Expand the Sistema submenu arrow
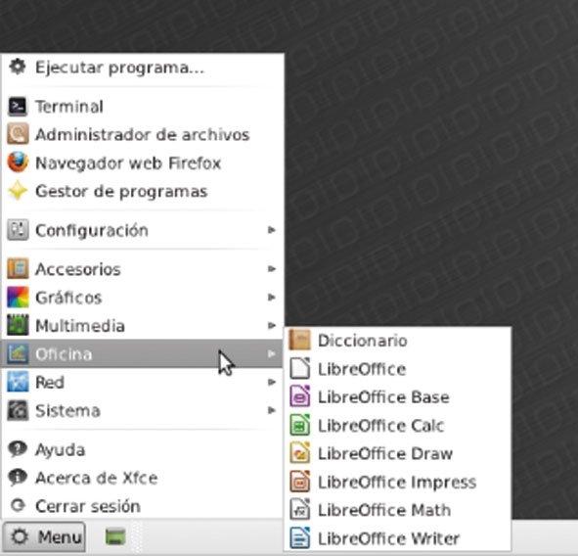This screenshot has height=556, width=578. (x=272, y=410)
